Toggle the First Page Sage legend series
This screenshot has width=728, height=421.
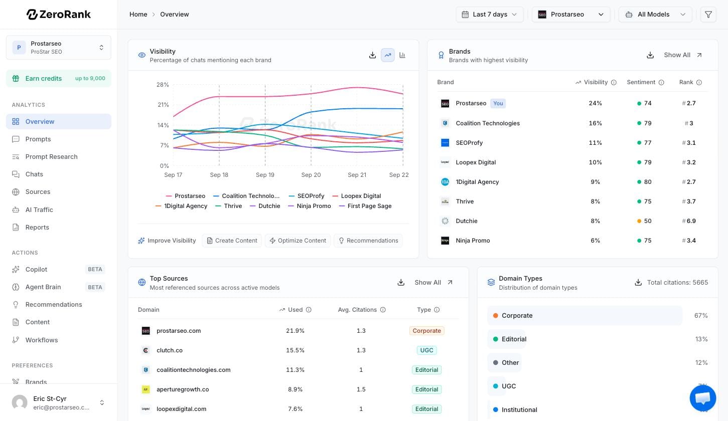coord(365,206)
